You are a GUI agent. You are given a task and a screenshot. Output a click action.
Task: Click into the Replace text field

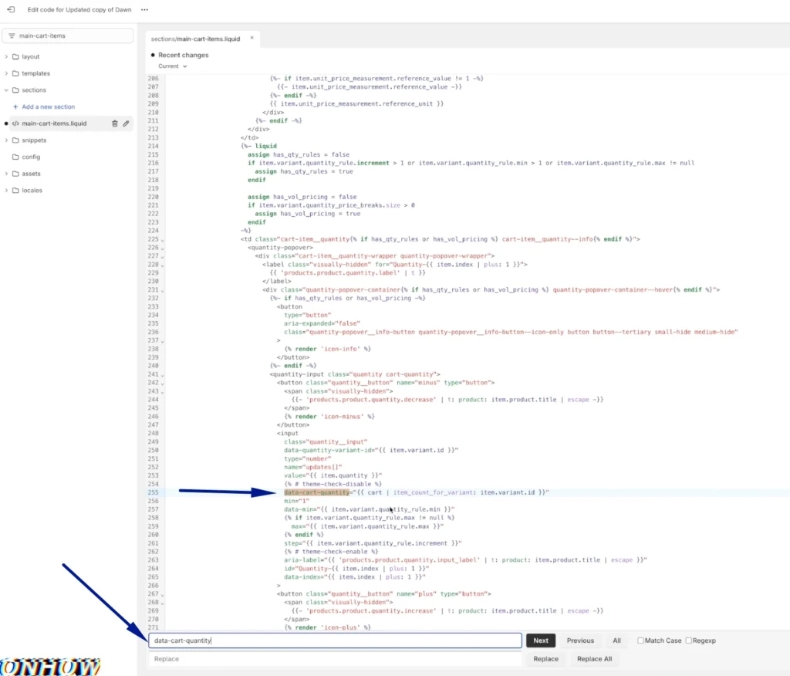[335, 659]
